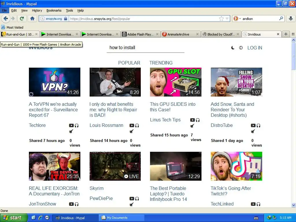Click the search magnifier icon in the search box

click(281, 18)
